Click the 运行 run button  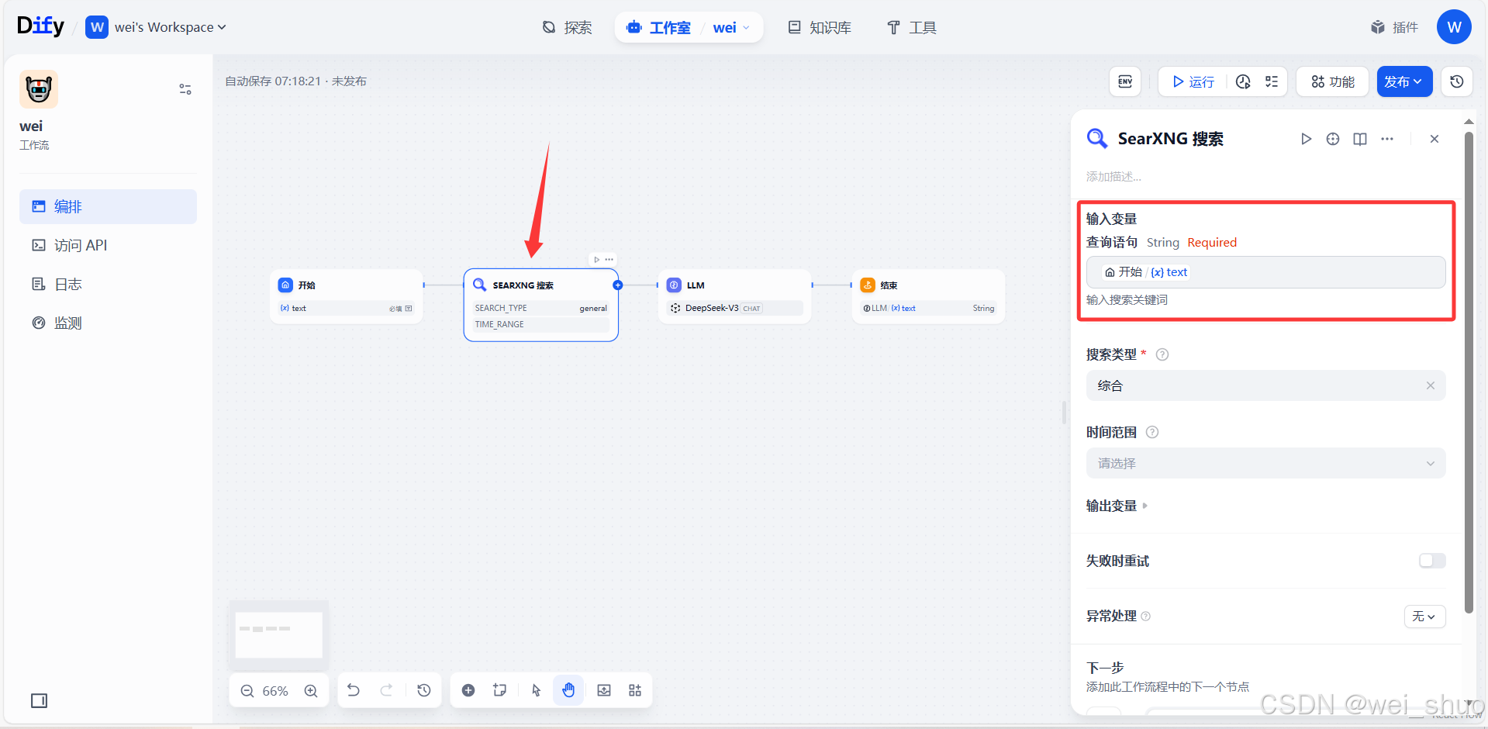point(1193,81)
